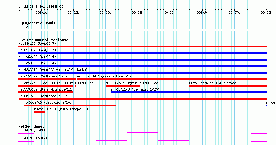Viewport: 276px width, 145px height.
Task: Open variant nsv1060077 (Coe2014) label
Action: [37, 57]
